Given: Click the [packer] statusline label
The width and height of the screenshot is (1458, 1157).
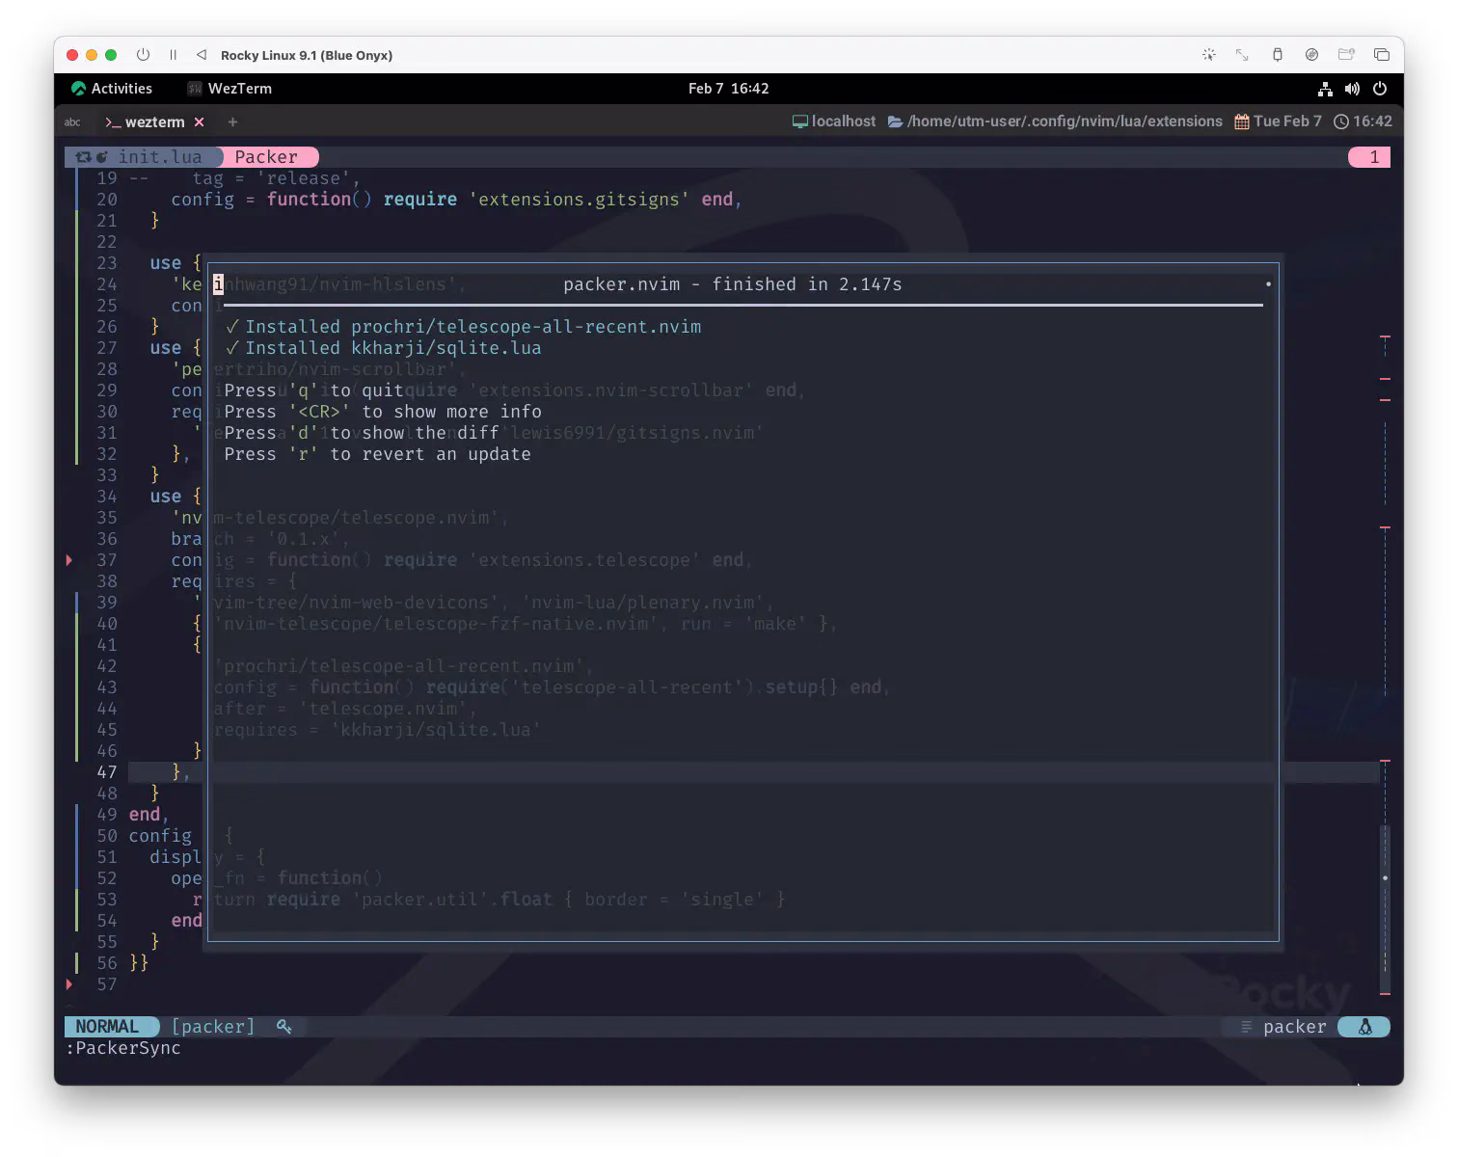Looking at the screenshot, I should point(213,1027).
